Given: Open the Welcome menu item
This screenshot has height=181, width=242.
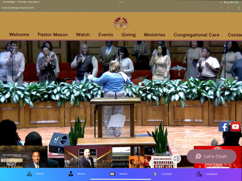Looking at the screenshot, I should (19, 35).
